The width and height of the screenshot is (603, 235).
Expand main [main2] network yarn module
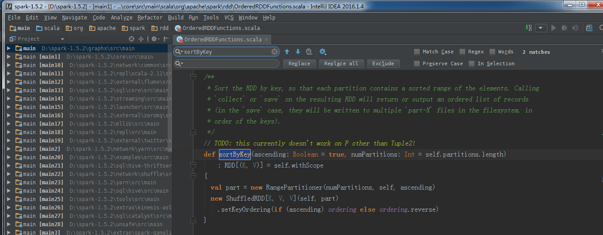tap(9, 149)
